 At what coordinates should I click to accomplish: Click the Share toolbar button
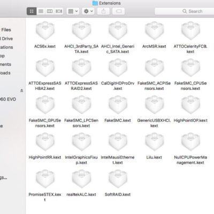(103, 11)
